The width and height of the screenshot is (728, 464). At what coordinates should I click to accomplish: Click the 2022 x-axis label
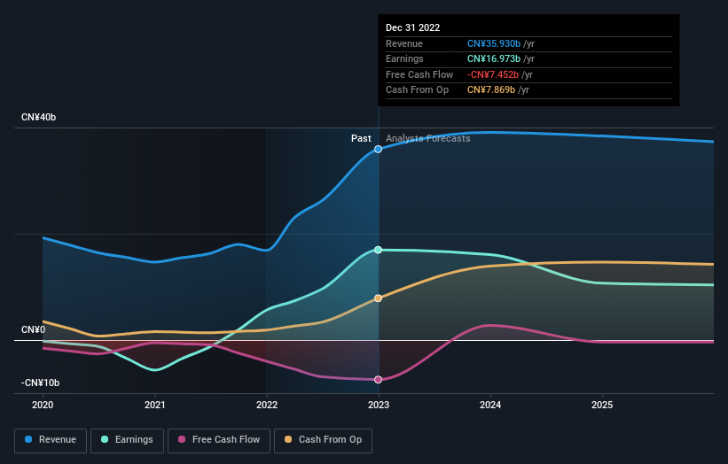(x=267, y=406)
